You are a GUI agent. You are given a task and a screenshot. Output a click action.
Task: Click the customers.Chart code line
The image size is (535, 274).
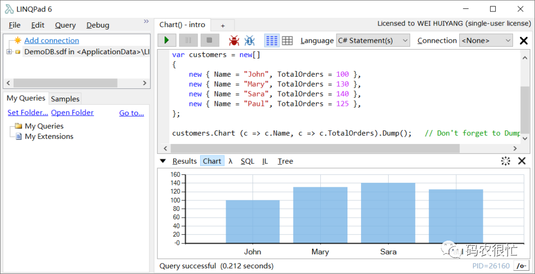coord(292,133)
